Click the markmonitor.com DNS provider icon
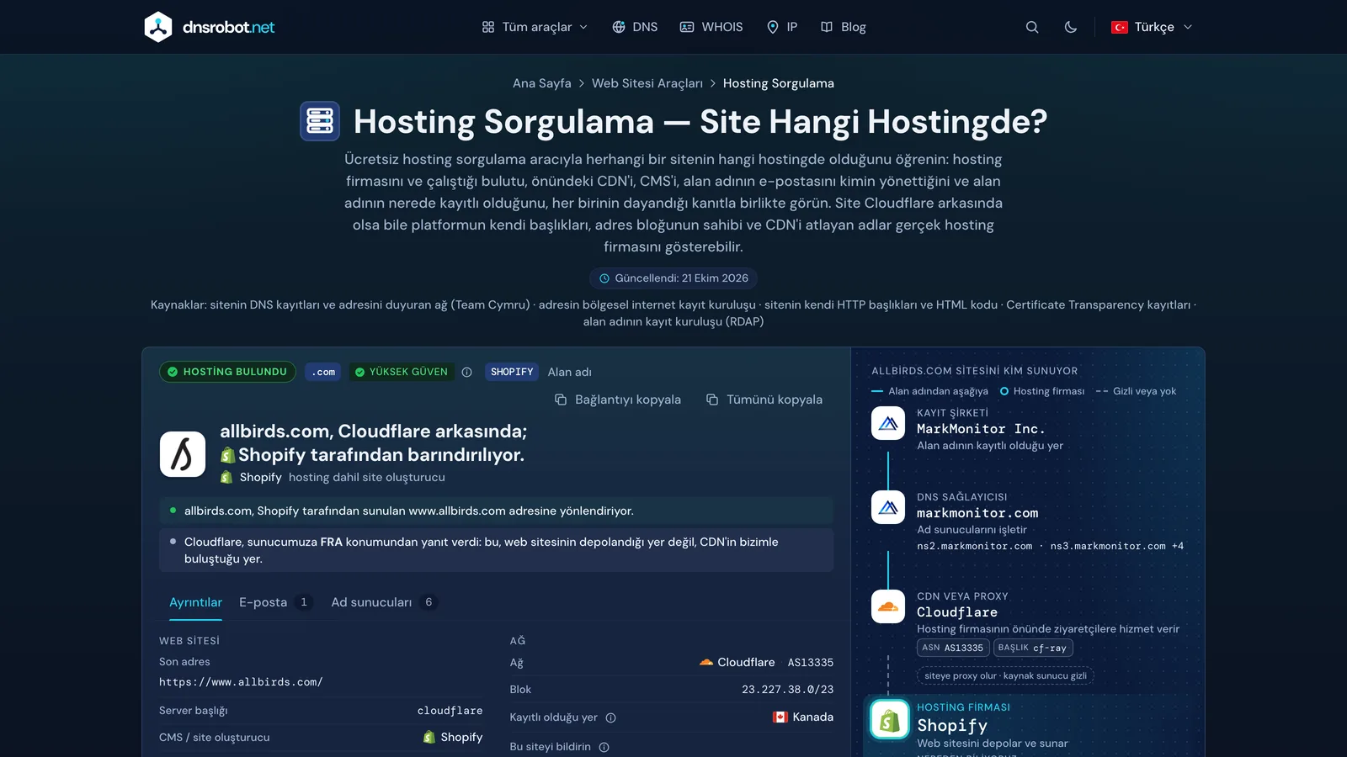1347x757 pixels. pyautogui.click(x=888, y=507)
